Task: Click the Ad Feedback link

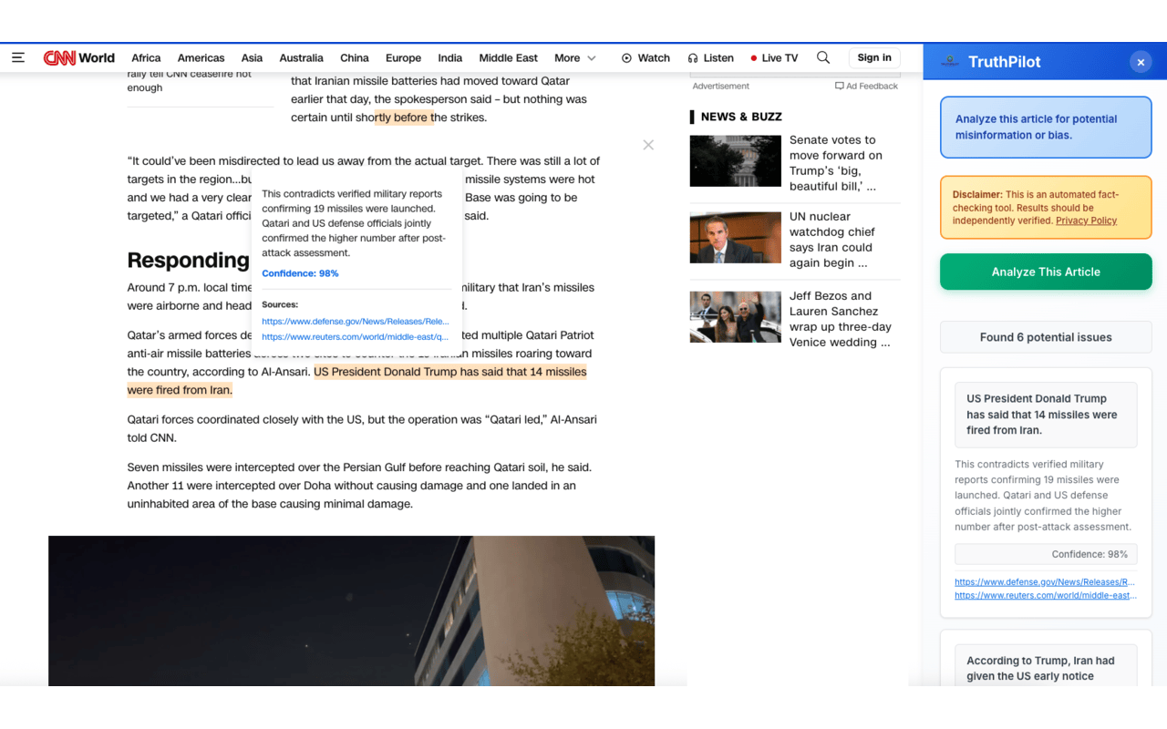Action: [x=866, y=86]
